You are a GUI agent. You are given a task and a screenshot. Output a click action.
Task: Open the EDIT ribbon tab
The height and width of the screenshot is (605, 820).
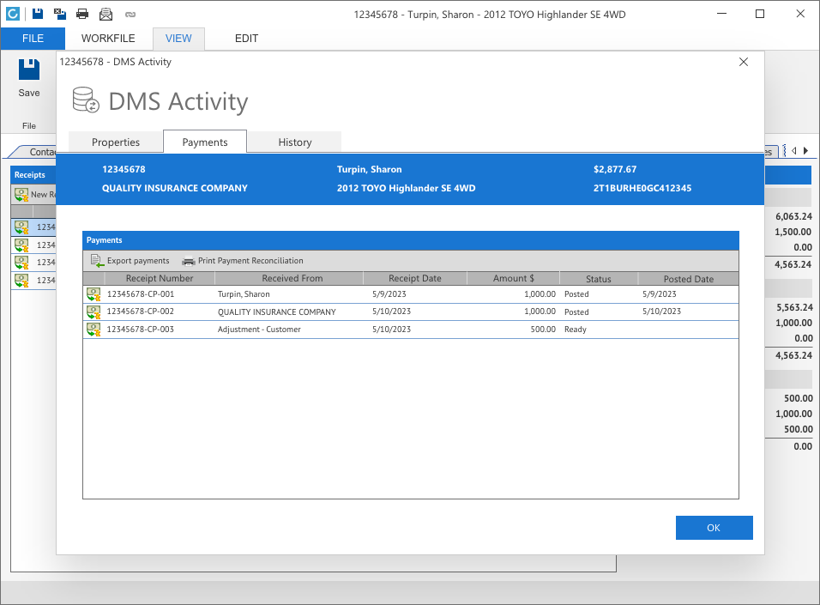click(246, 39)
